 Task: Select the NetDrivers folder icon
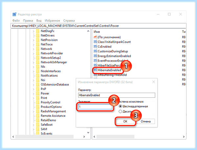[38, 36]
